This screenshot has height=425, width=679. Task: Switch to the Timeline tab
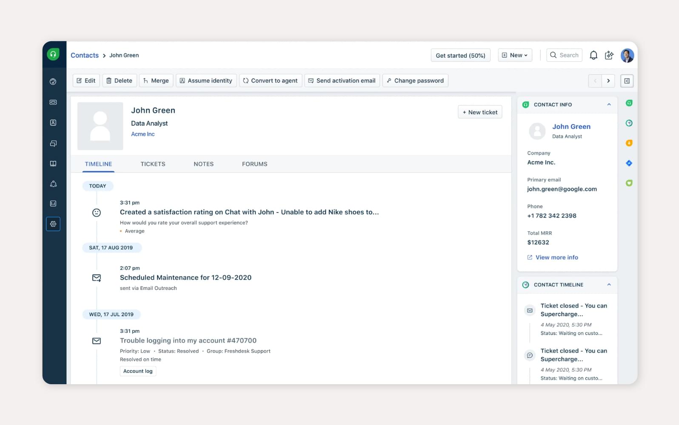(x=98, y=164)
